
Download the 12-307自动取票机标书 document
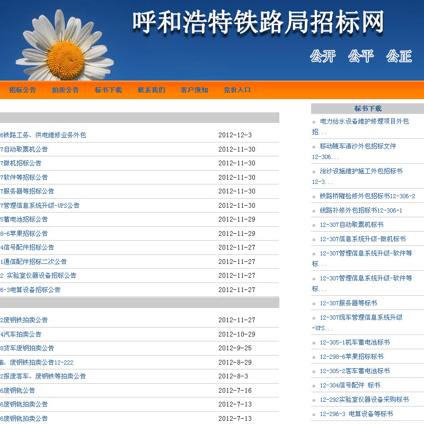click(351, 225)
